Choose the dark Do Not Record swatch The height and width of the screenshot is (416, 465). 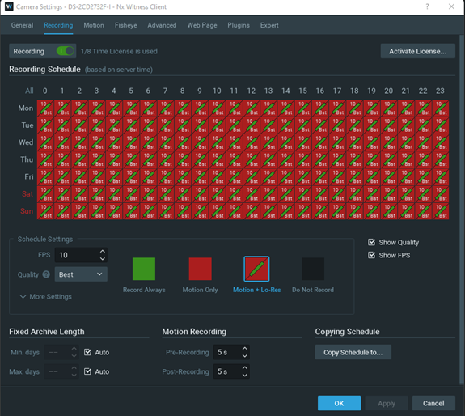click(x=313, y=269)
